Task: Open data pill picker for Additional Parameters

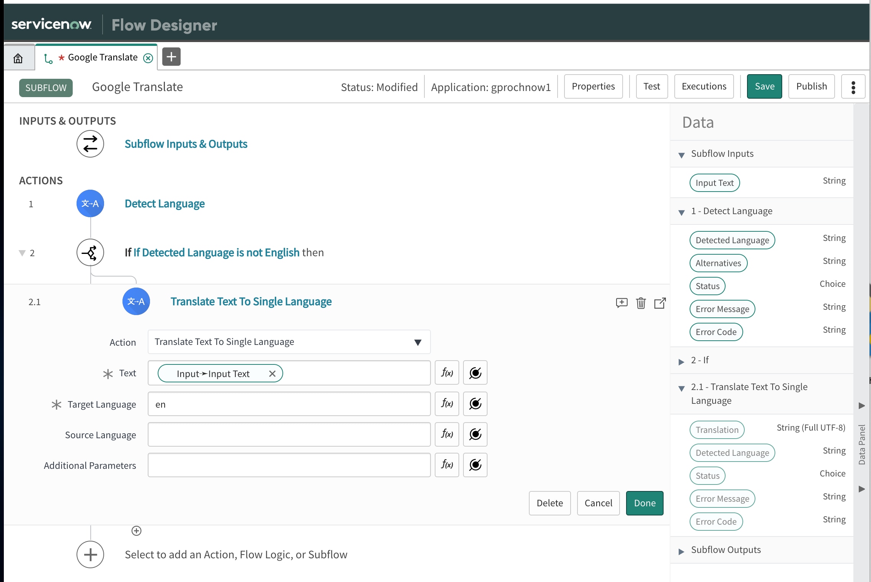Action: [475, 465]
